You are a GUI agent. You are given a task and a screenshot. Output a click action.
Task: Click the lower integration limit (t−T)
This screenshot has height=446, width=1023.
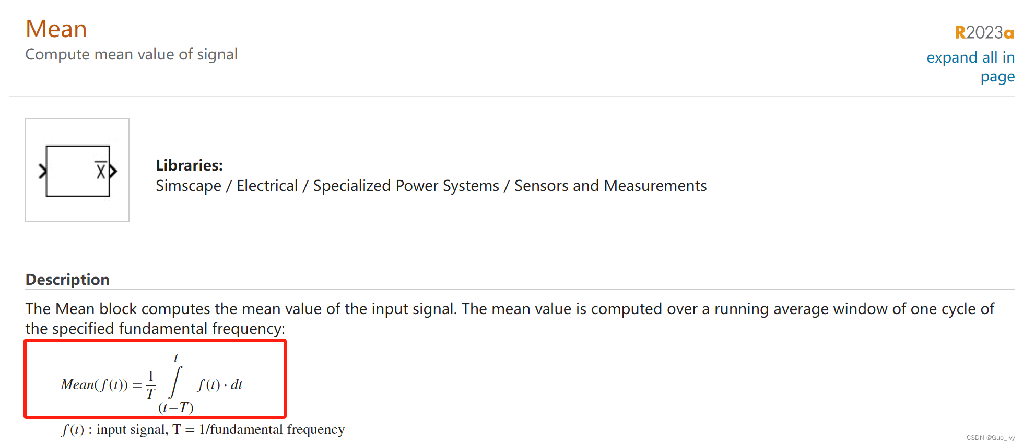176,407
